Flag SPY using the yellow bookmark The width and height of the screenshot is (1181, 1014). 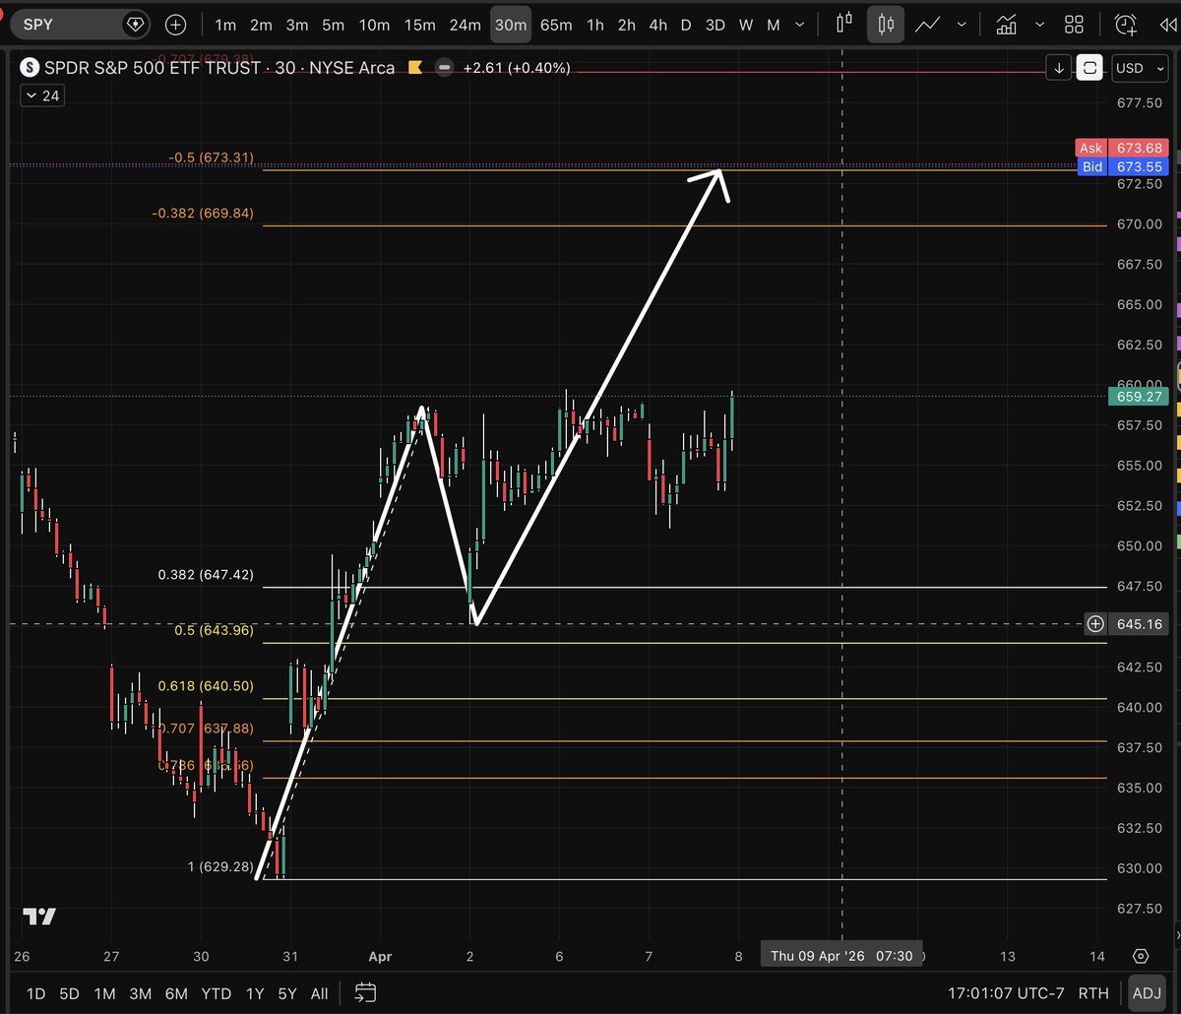click(414, 68)
